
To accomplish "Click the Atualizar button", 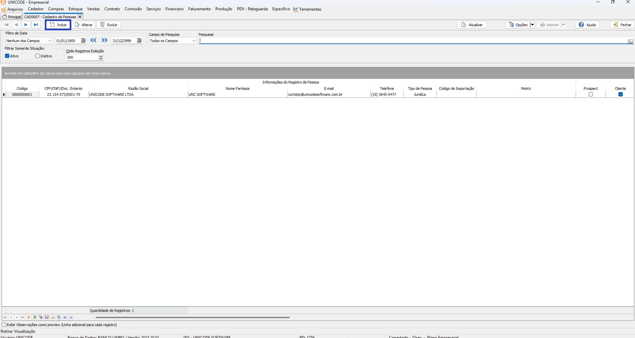I will [472, 25].
